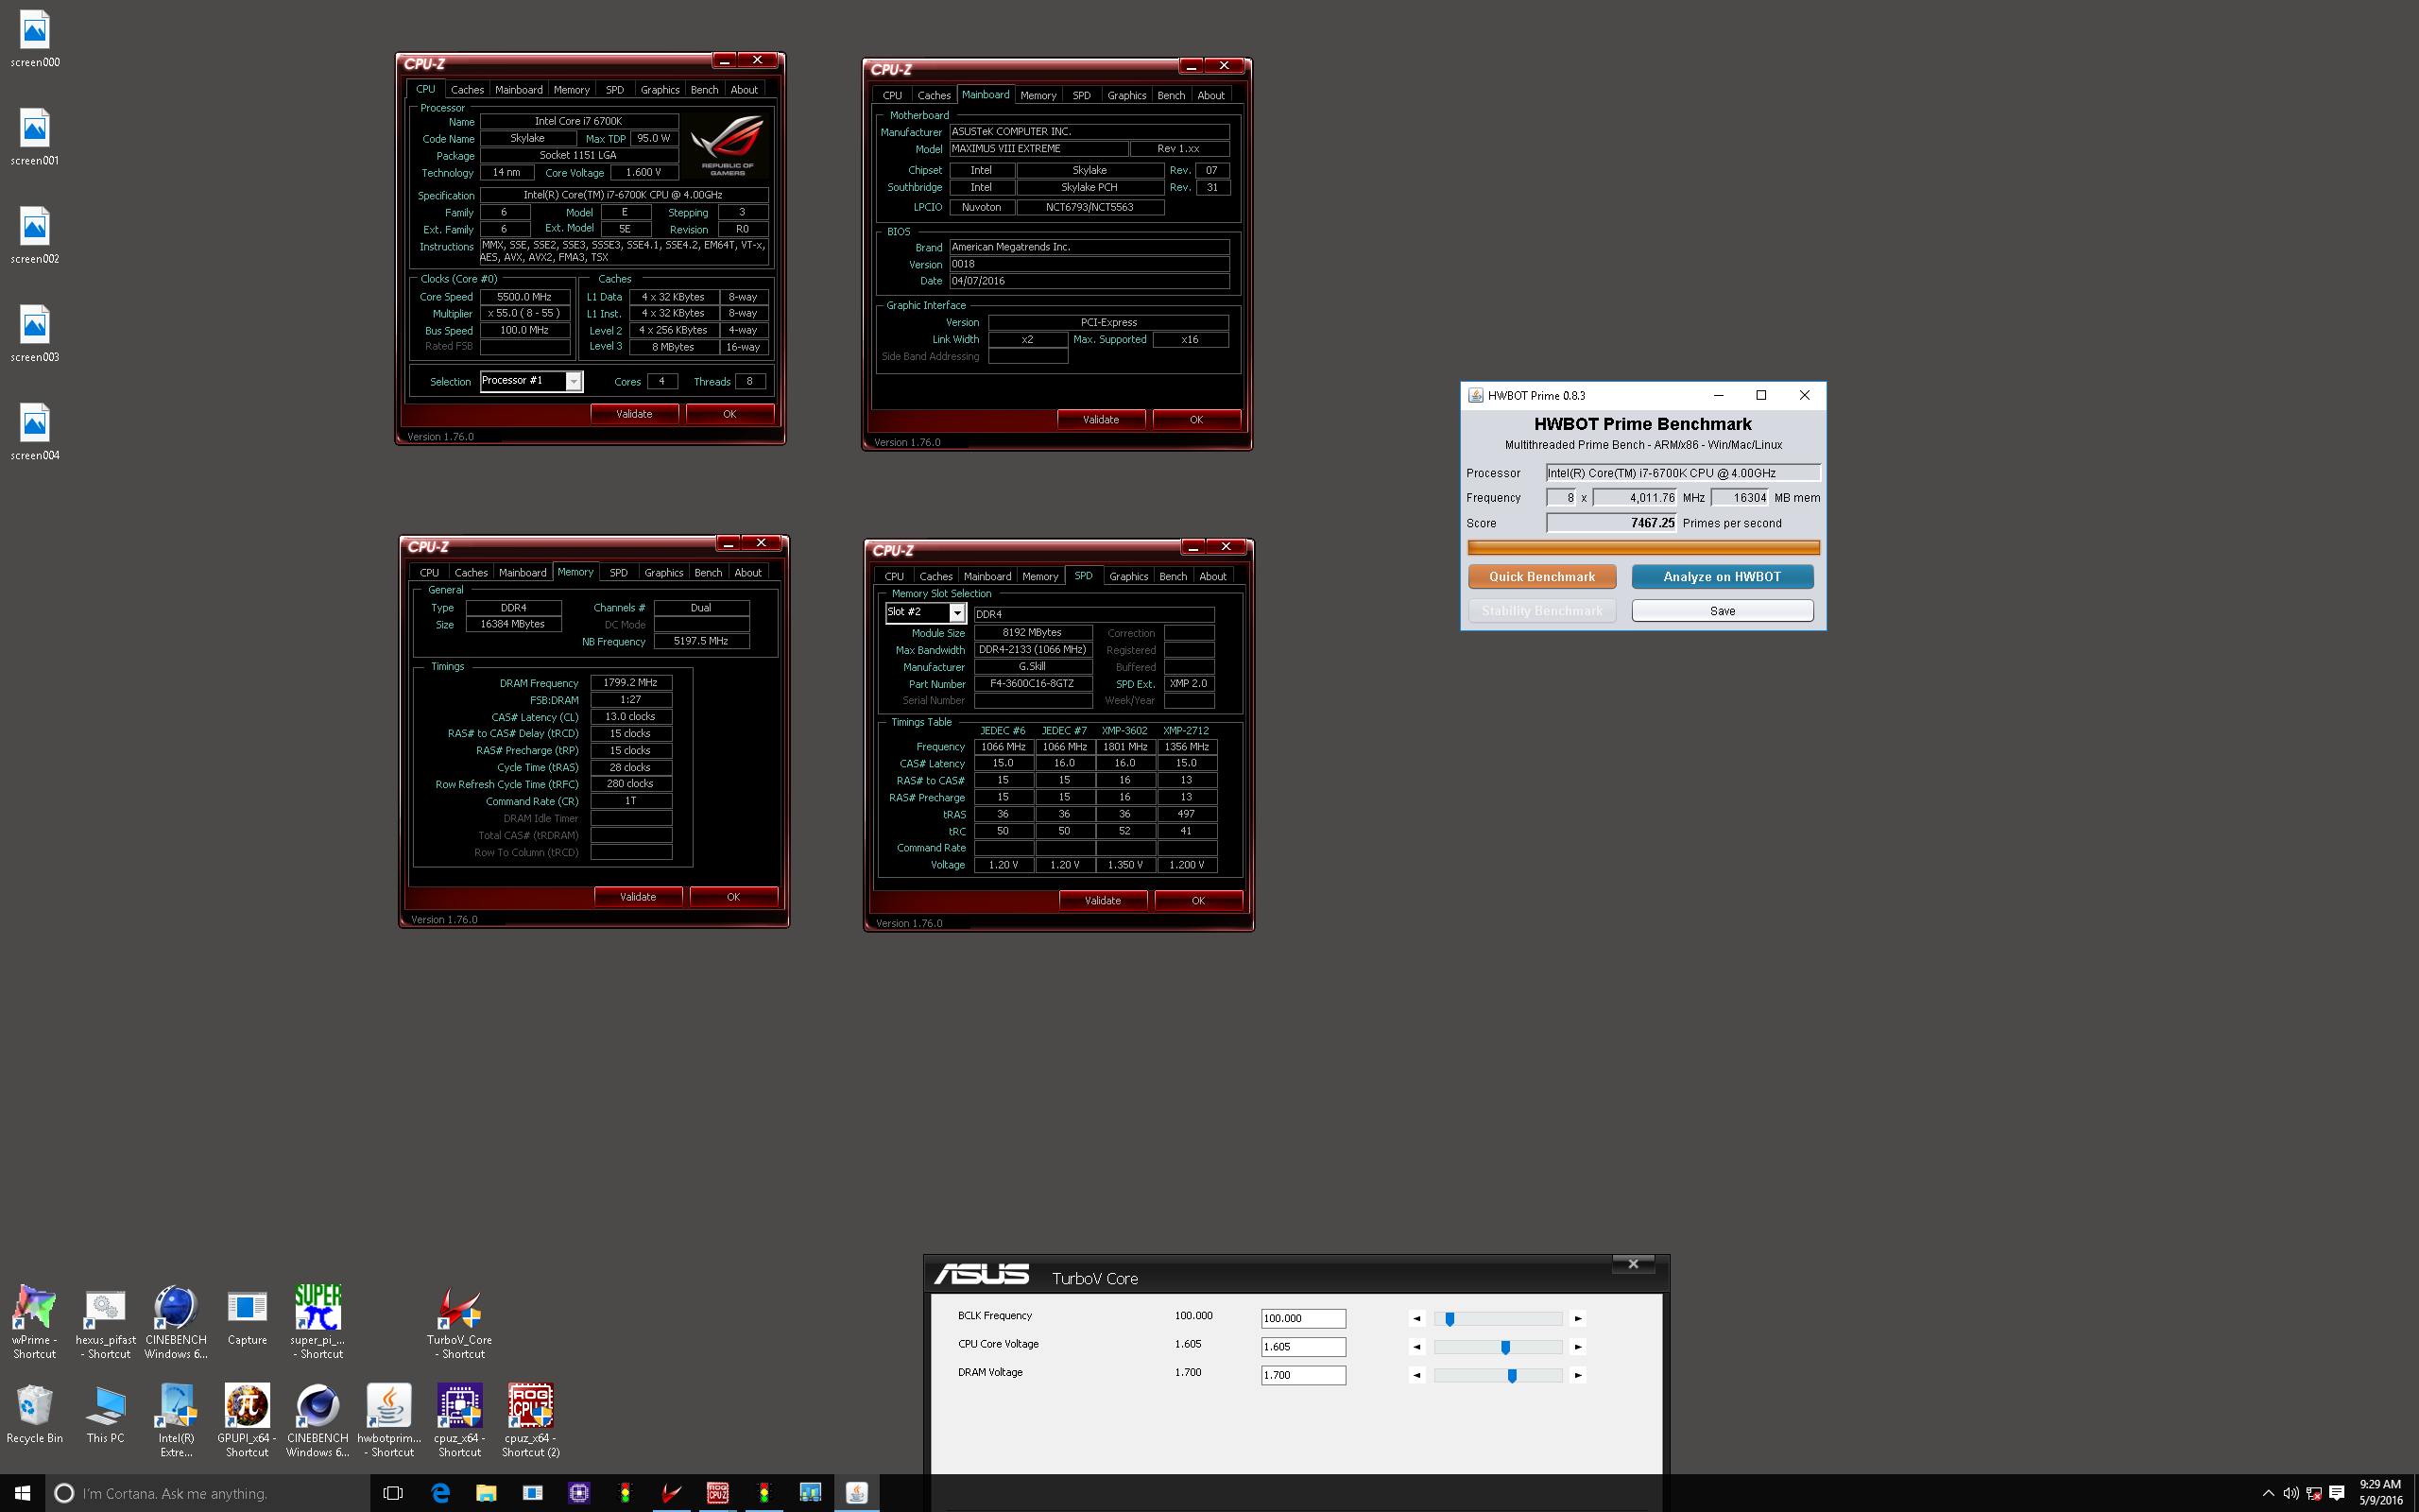Open the CPU tab in the CPU-Z SPD window
Screen dimensions: 2419x1512
coord(895,577)
